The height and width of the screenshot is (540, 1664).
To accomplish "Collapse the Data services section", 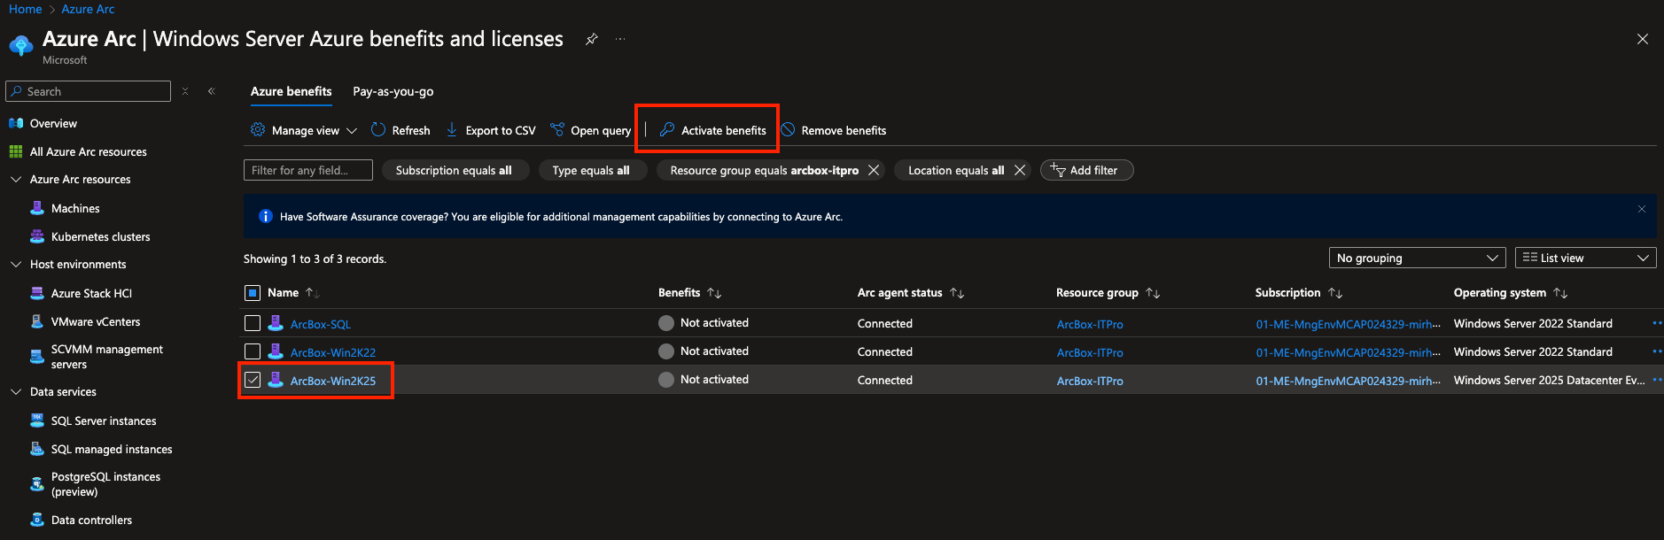I will click(16, 391).
